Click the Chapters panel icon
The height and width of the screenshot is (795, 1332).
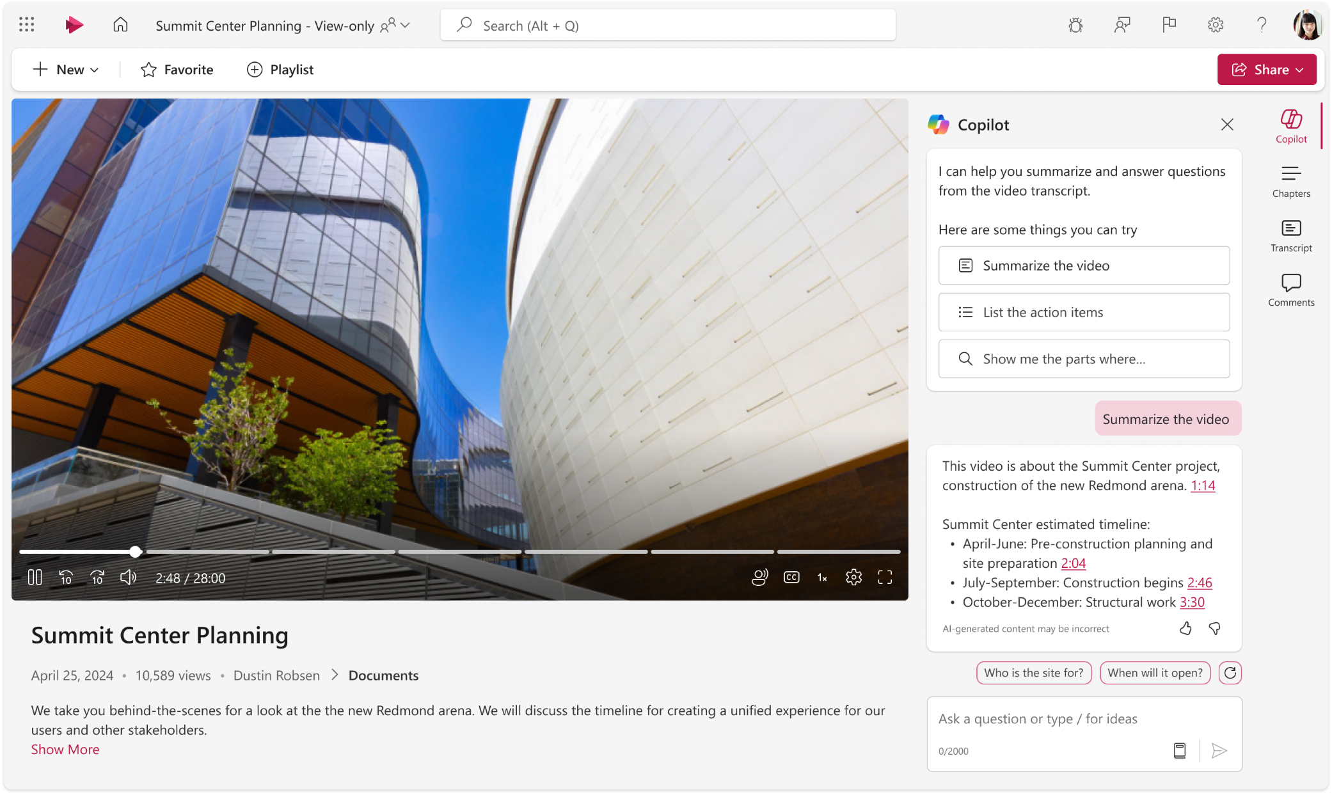tap(1290, 180)
